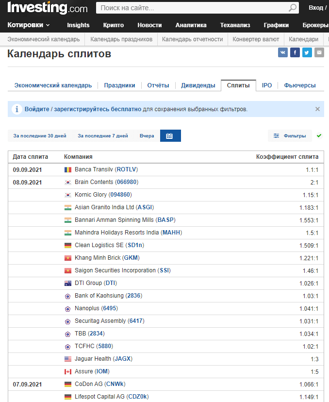Open the calendar date picker icon
This screenshot has height=402, width=329.
pos(170,136)
